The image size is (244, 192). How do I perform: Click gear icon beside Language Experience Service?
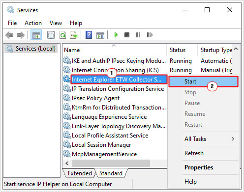67,116
